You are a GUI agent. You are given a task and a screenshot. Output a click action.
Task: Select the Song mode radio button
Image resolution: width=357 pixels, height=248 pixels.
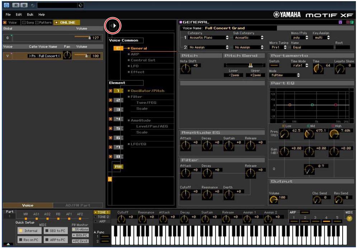[24, 23]
